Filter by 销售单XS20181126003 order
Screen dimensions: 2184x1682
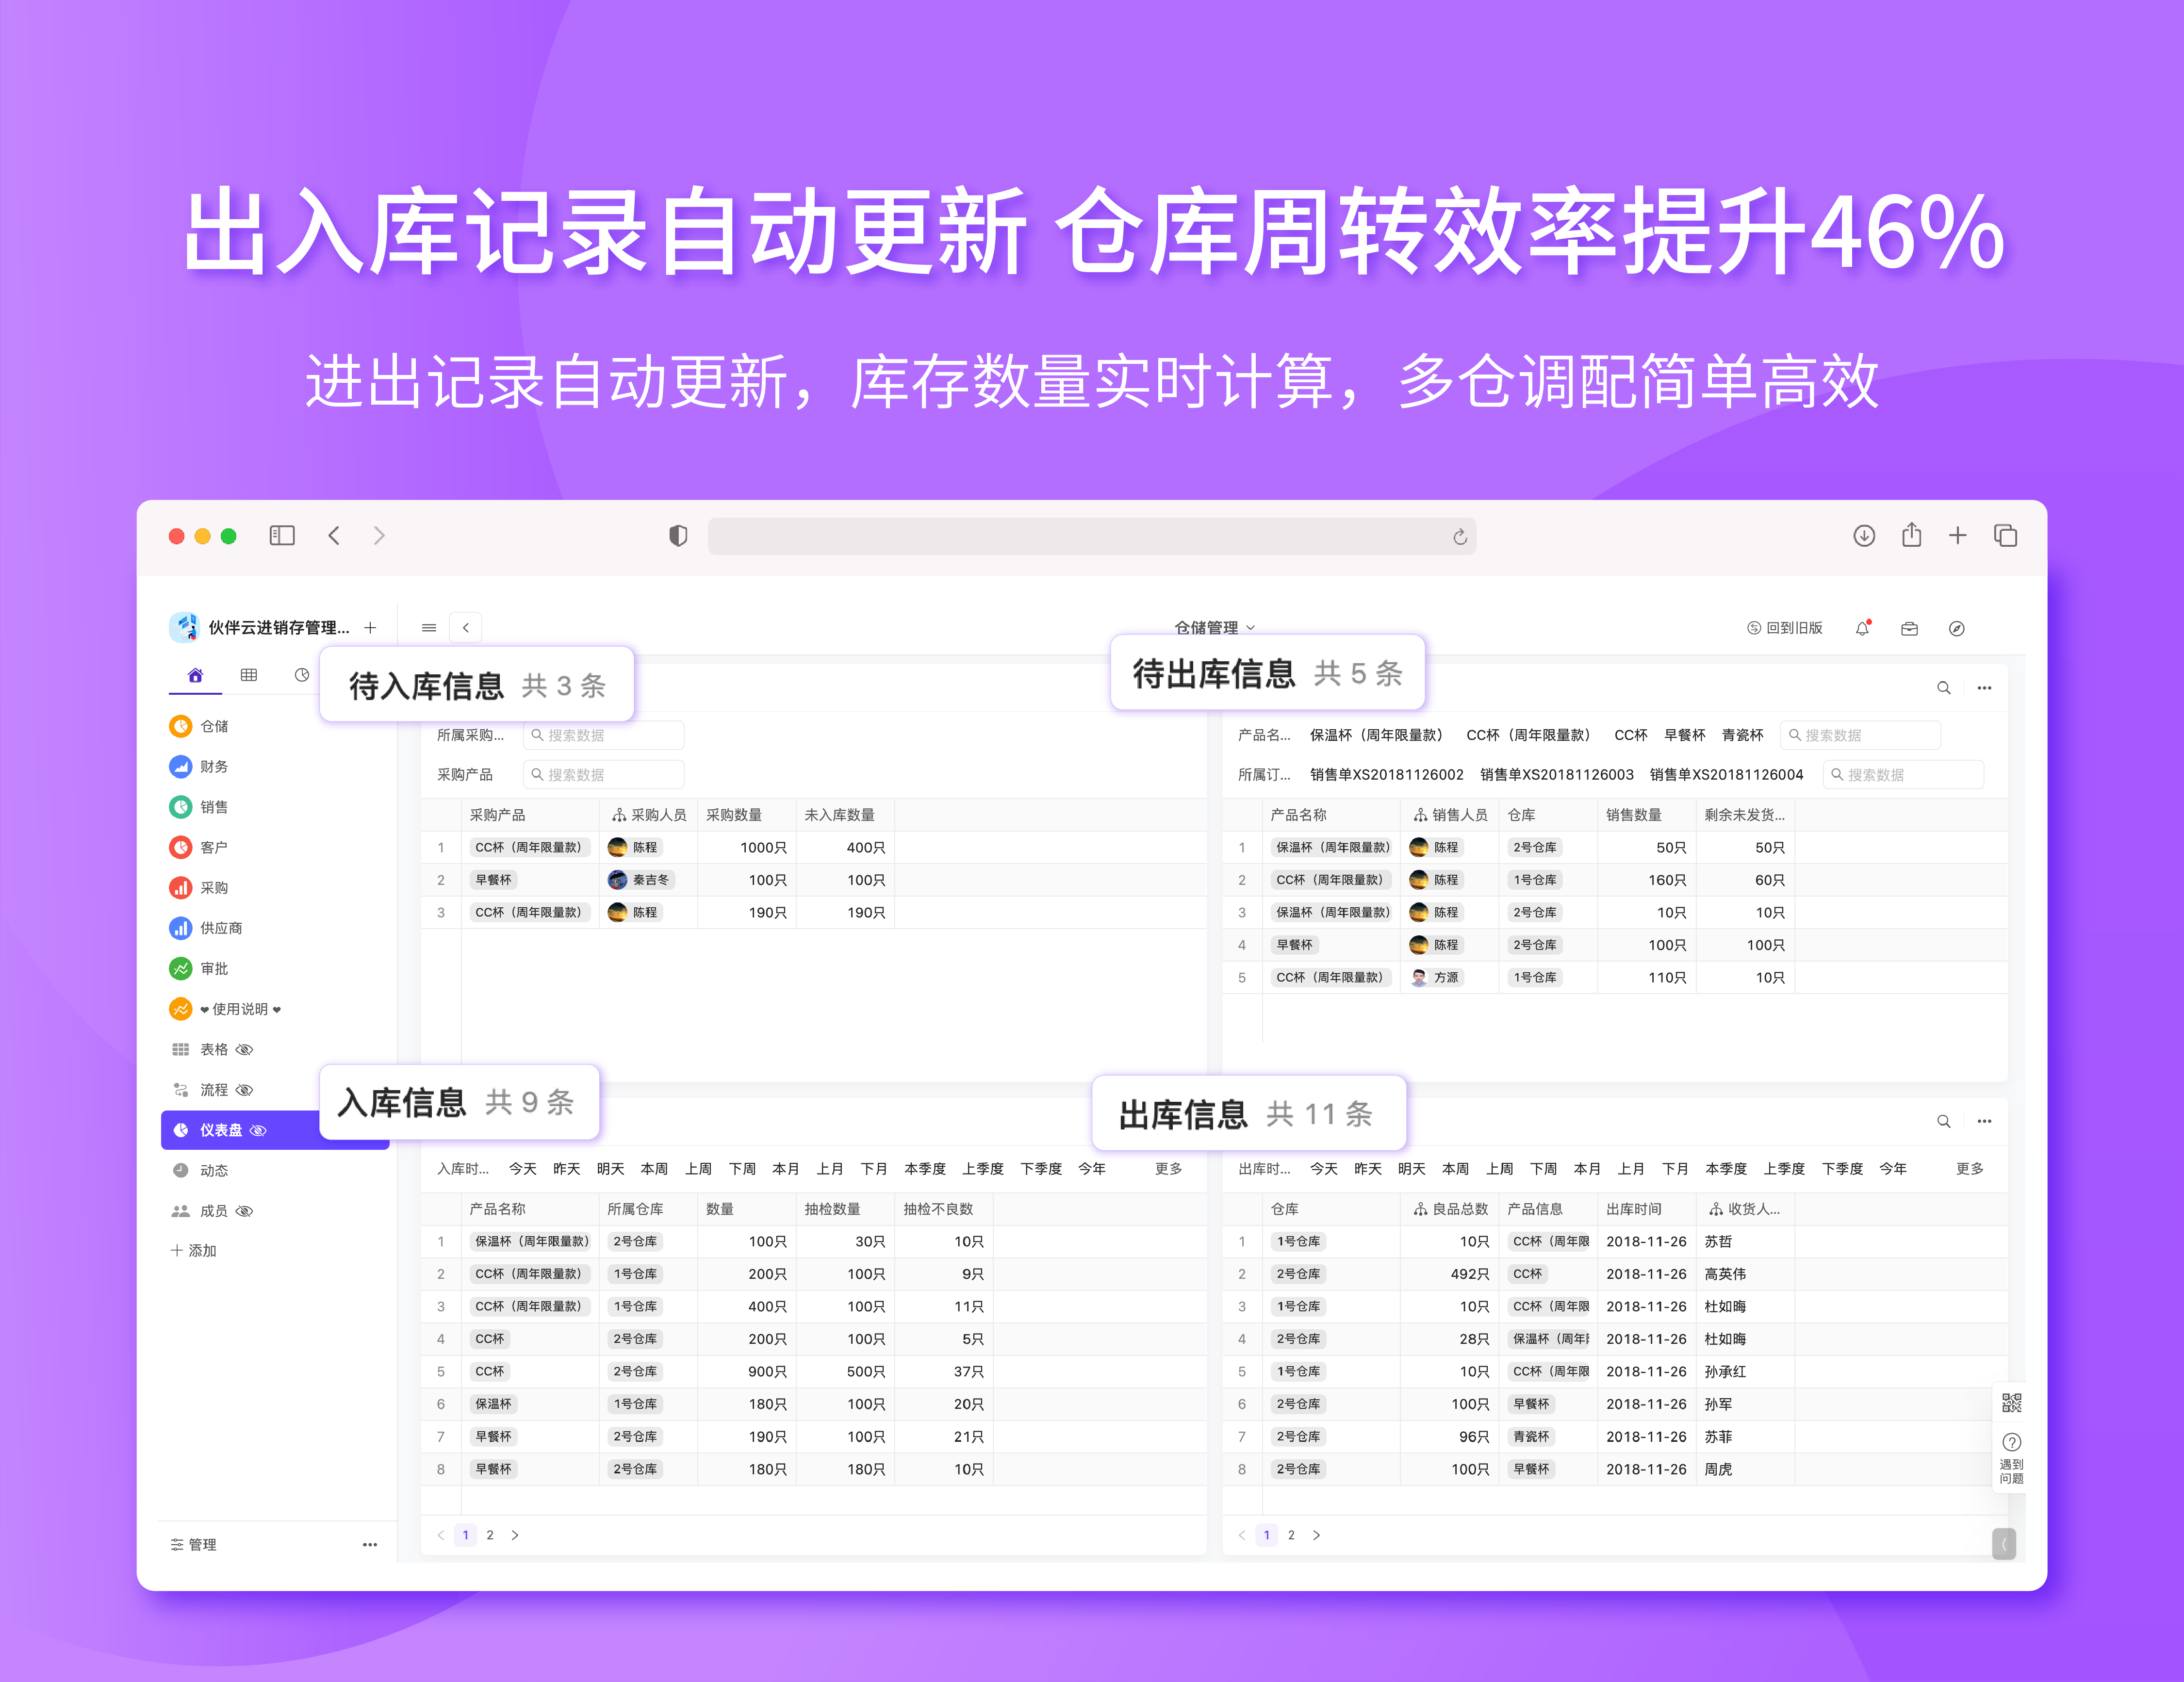pyautogui.click(x=1556, y=775)
